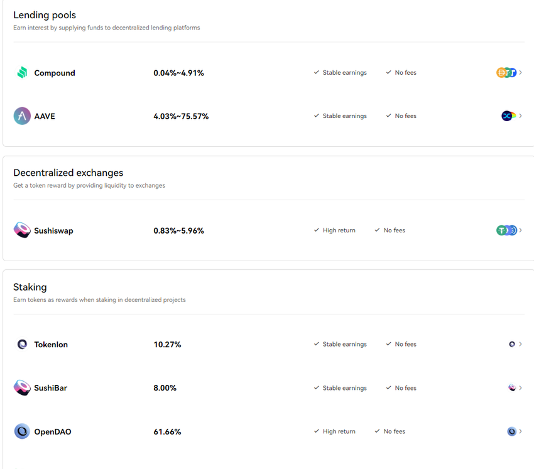Click the small Tokenlon token icon at row end
The image size is (534, 469).
[512, 344]
